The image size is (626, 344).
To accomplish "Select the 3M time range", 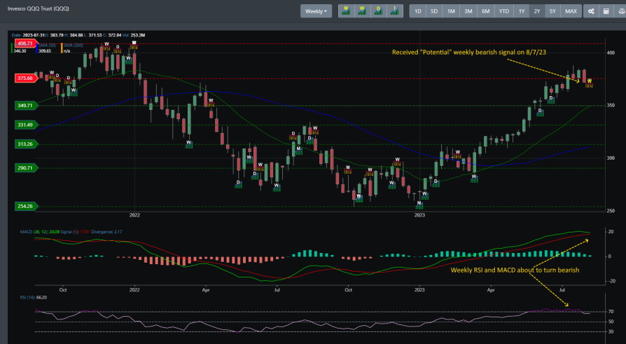I will (x=468, y=11).
